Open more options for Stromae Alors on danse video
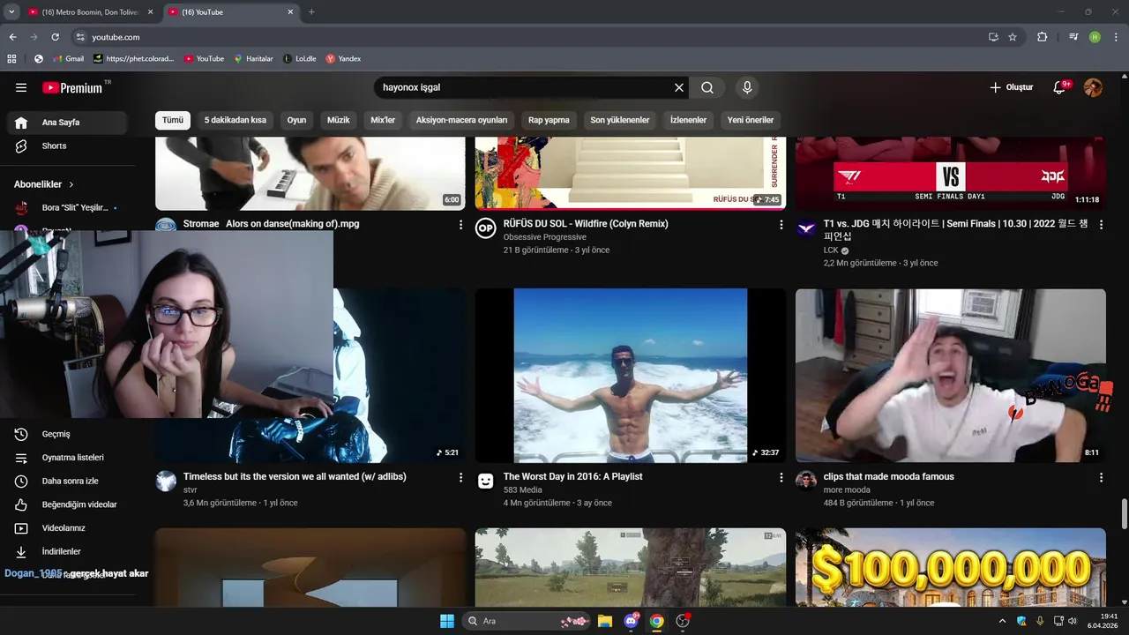Image resolution: width=1129 pixels, height=635 pixels. pyautogui.click(x=460, y=225)
